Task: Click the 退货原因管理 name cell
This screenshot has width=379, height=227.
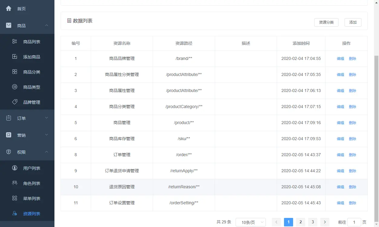Action: tap(122, 187)
